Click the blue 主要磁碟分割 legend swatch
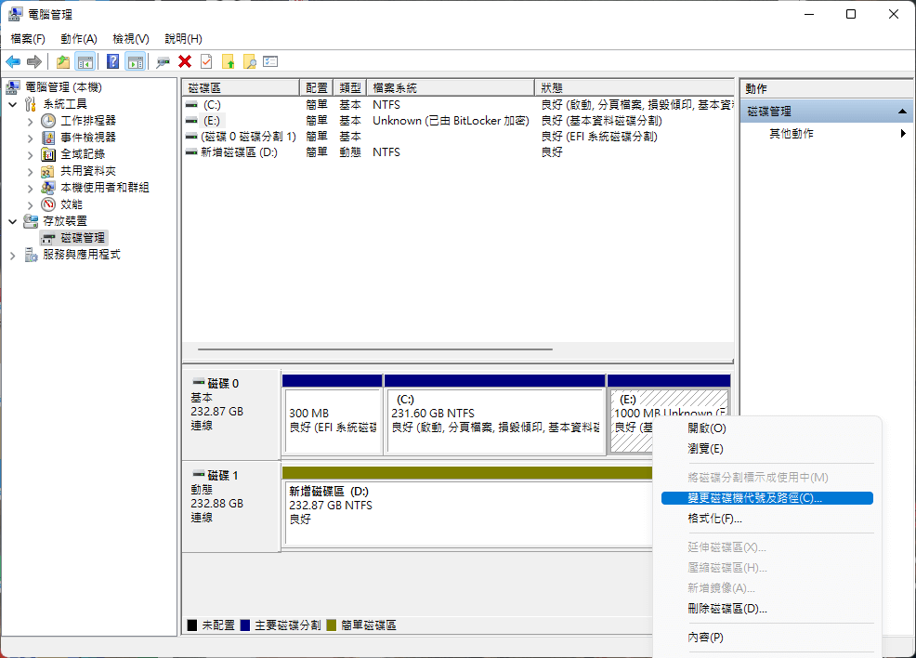The width and height of the screenshot is (916, 658). pyautogui.click(x=245, y=625)
